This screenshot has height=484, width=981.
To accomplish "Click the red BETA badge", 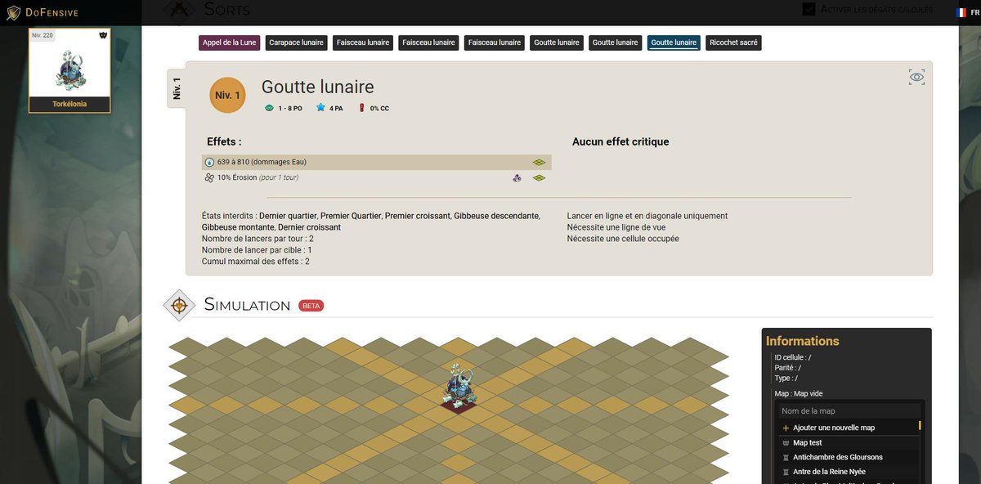I will [x=311, y=306].
